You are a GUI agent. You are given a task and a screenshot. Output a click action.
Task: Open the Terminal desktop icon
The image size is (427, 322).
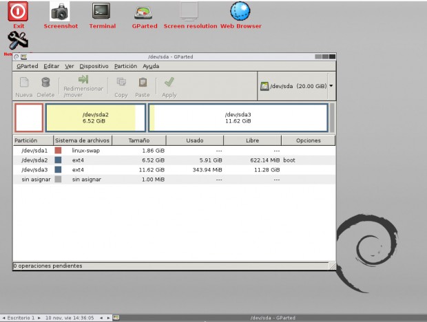tap(101, 11)
